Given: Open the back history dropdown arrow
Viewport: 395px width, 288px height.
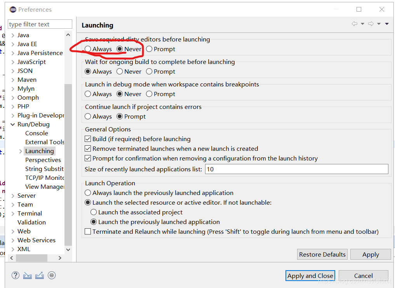Looking at the screenshot, I should click(362, 24).
